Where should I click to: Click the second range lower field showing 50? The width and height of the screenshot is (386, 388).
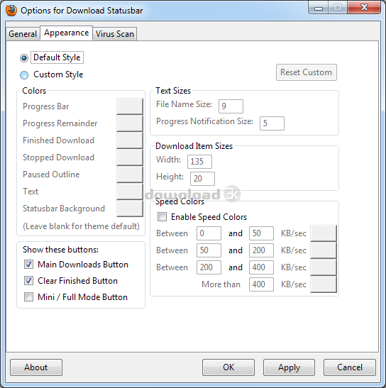click(209, 250)
